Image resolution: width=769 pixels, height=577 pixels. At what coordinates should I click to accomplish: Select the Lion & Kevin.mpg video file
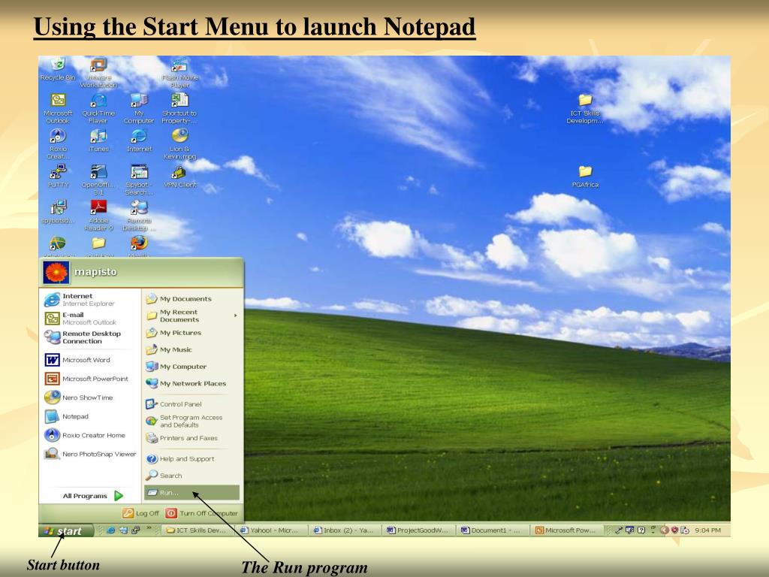(180, 144)
